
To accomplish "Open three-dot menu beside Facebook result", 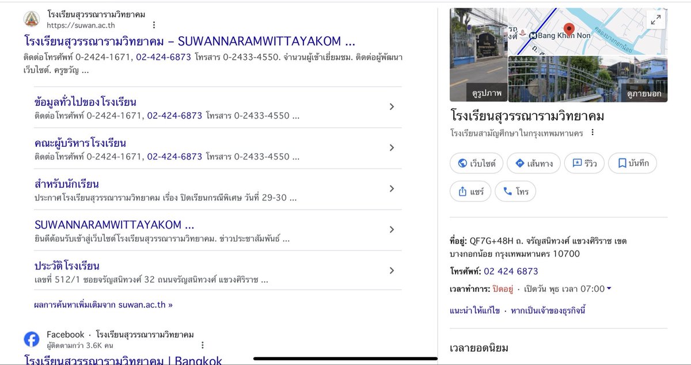I will click(202, 345).
